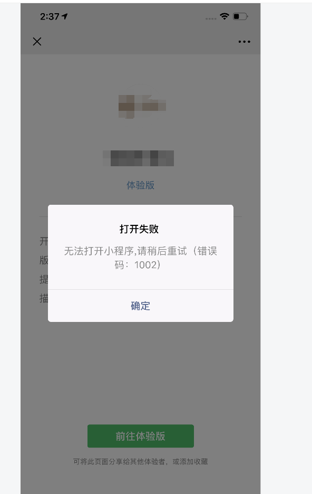Tap the blurred mini program avatar

(142, 106)
